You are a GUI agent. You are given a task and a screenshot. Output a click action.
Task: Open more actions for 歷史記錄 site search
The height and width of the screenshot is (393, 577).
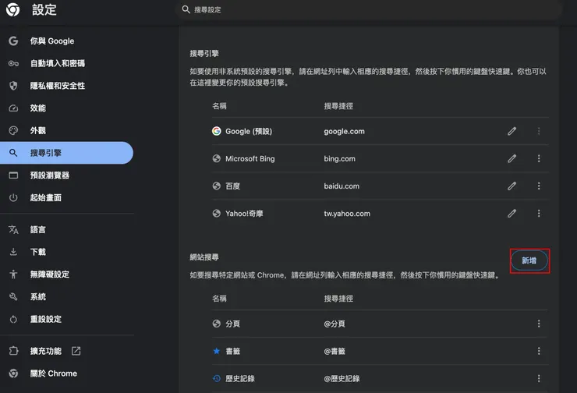539,378
